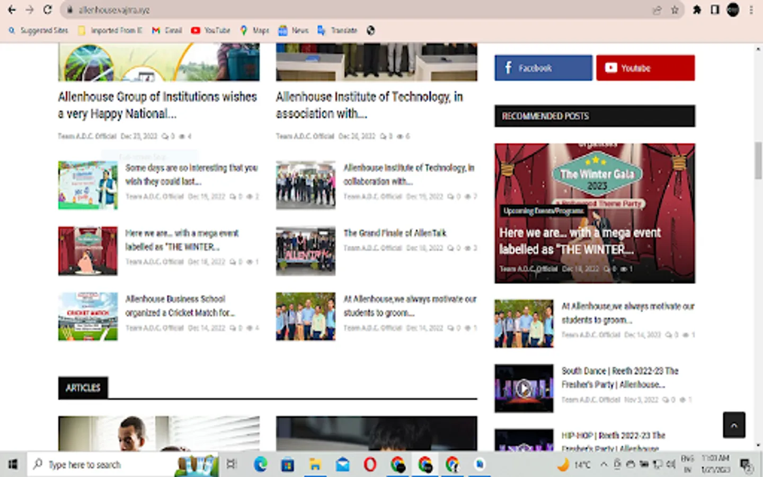Click the 'in collaboration with' post thumbnail
Image resolution: width=763 pixels, height=477 pixels.
[306, 185]
